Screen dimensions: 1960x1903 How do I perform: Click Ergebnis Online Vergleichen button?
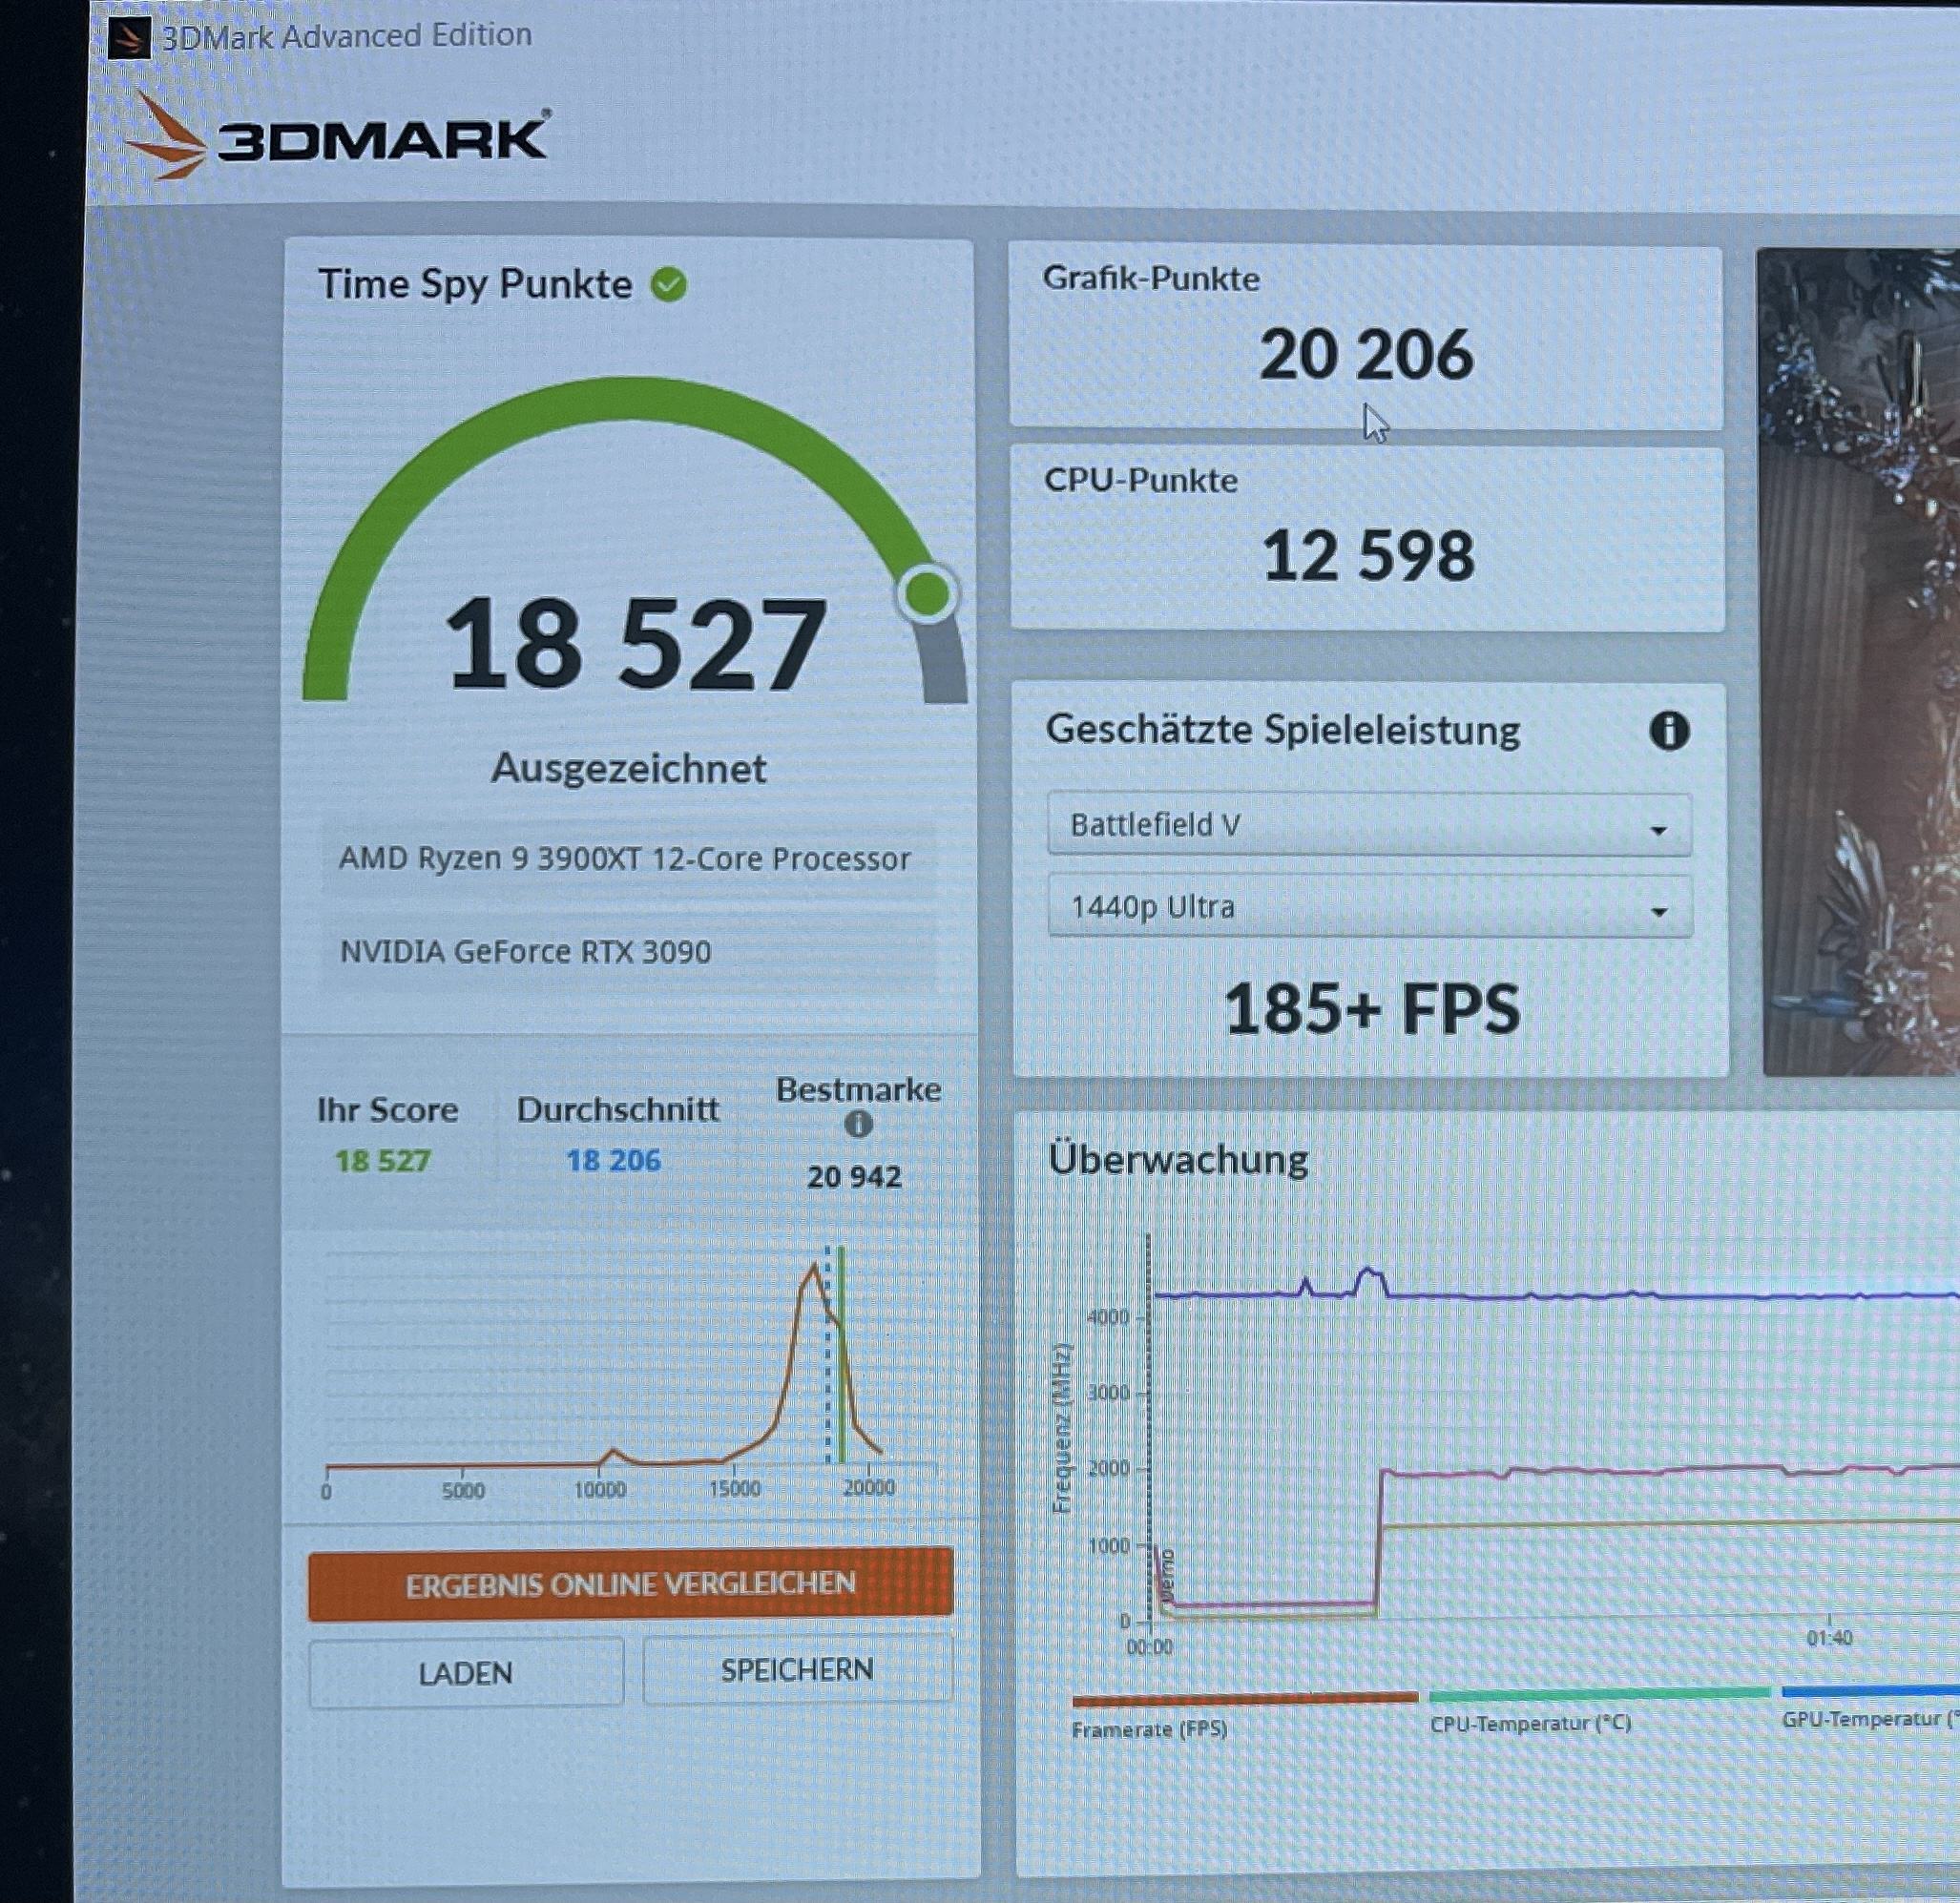pyautogui.click(x=630, y=1583)
